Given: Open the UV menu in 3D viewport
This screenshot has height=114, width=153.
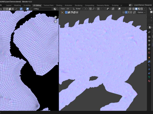Looking at the screenshot, I should tap(68, 9).
